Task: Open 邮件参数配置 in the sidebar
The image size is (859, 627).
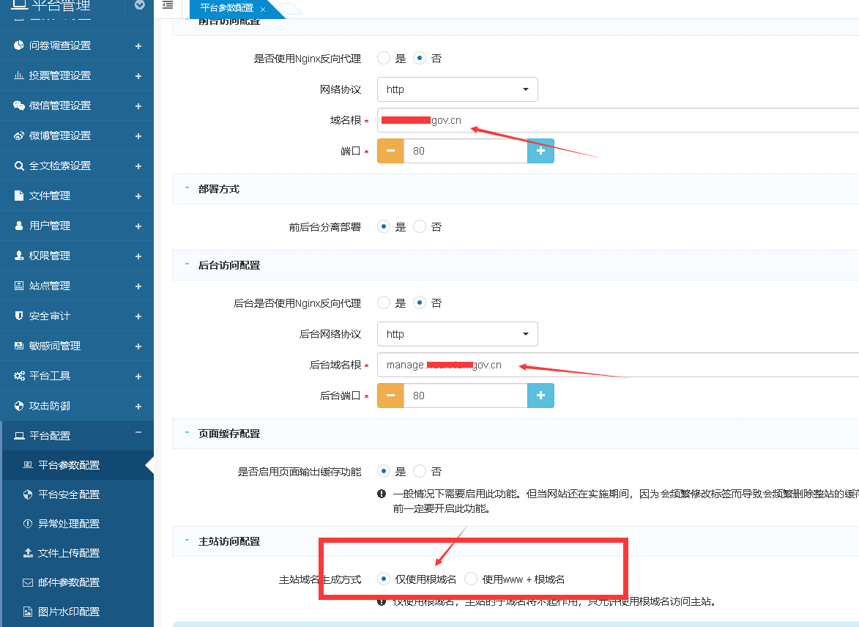Action: tap(69, 582)
